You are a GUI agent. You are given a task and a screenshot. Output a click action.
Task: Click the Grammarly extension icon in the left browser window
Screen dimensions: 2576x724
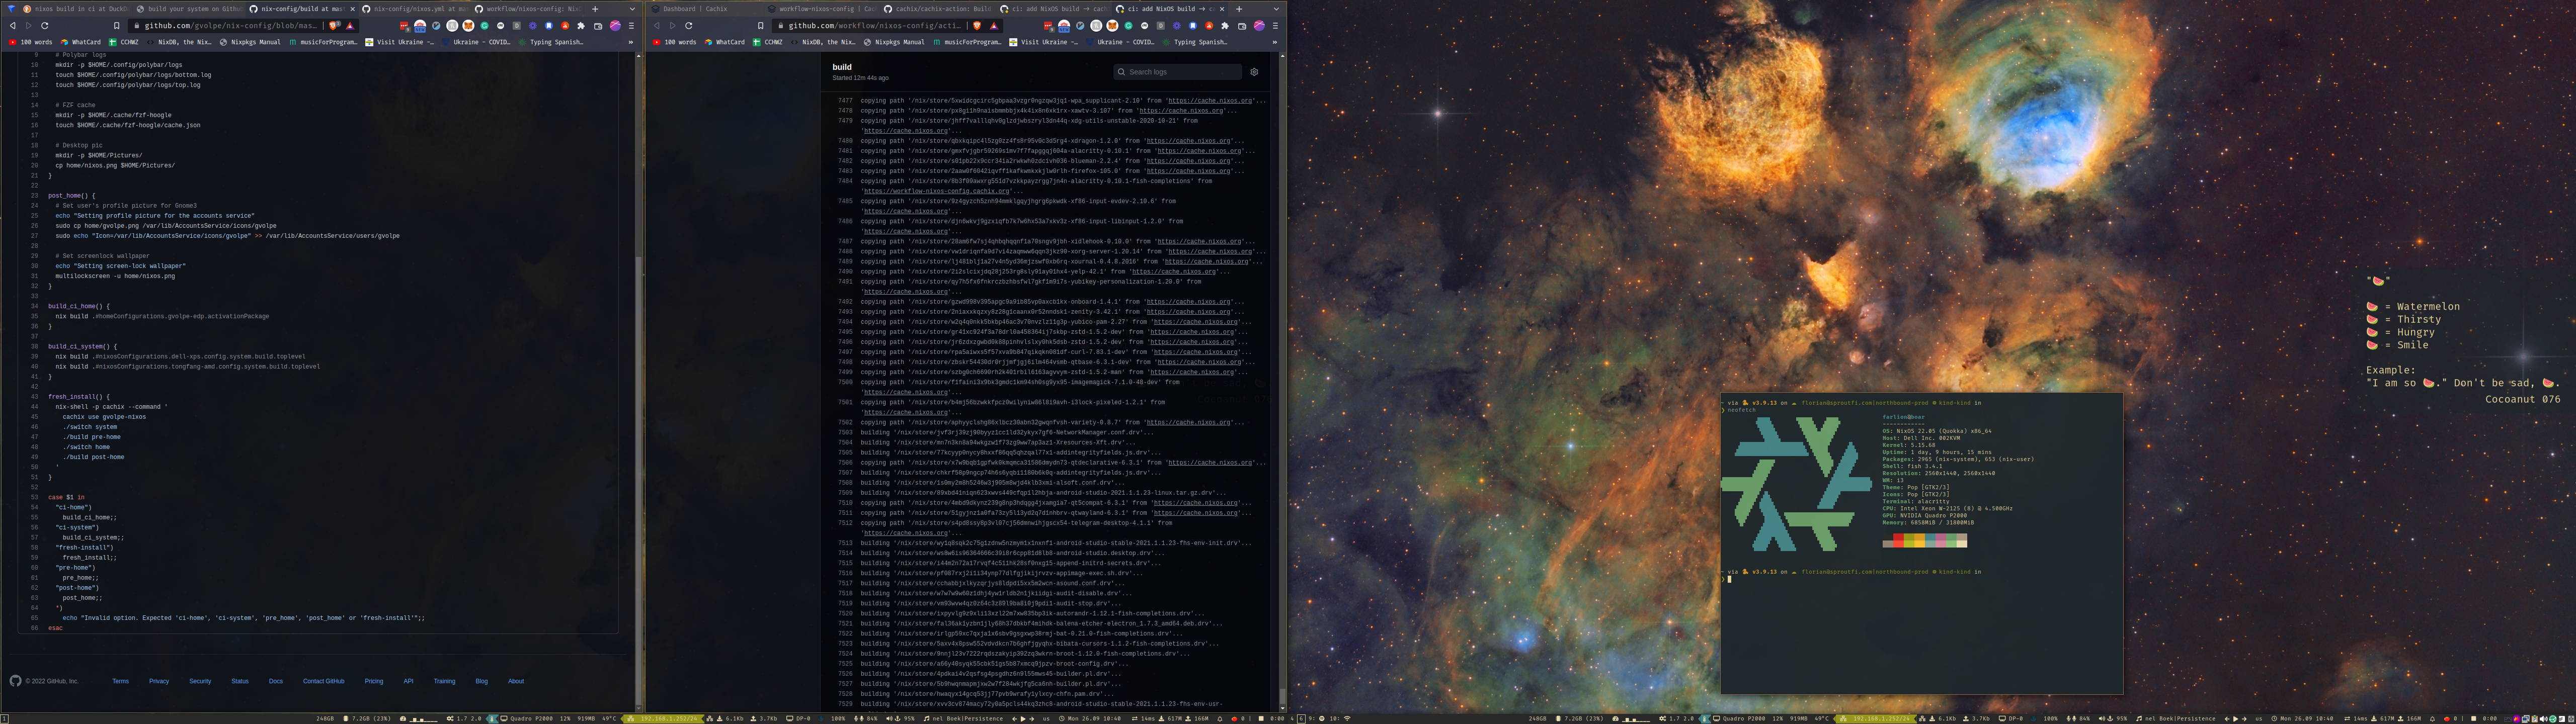484,26
